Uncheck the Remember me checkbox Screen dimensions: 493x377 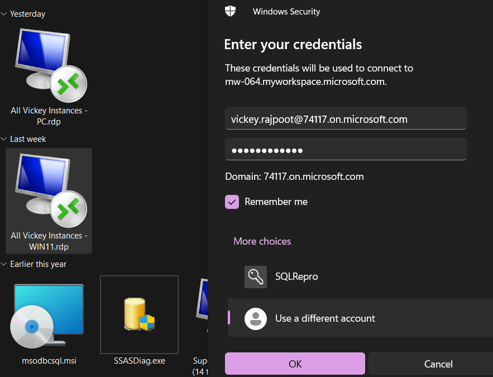click(x=232, y=202)
